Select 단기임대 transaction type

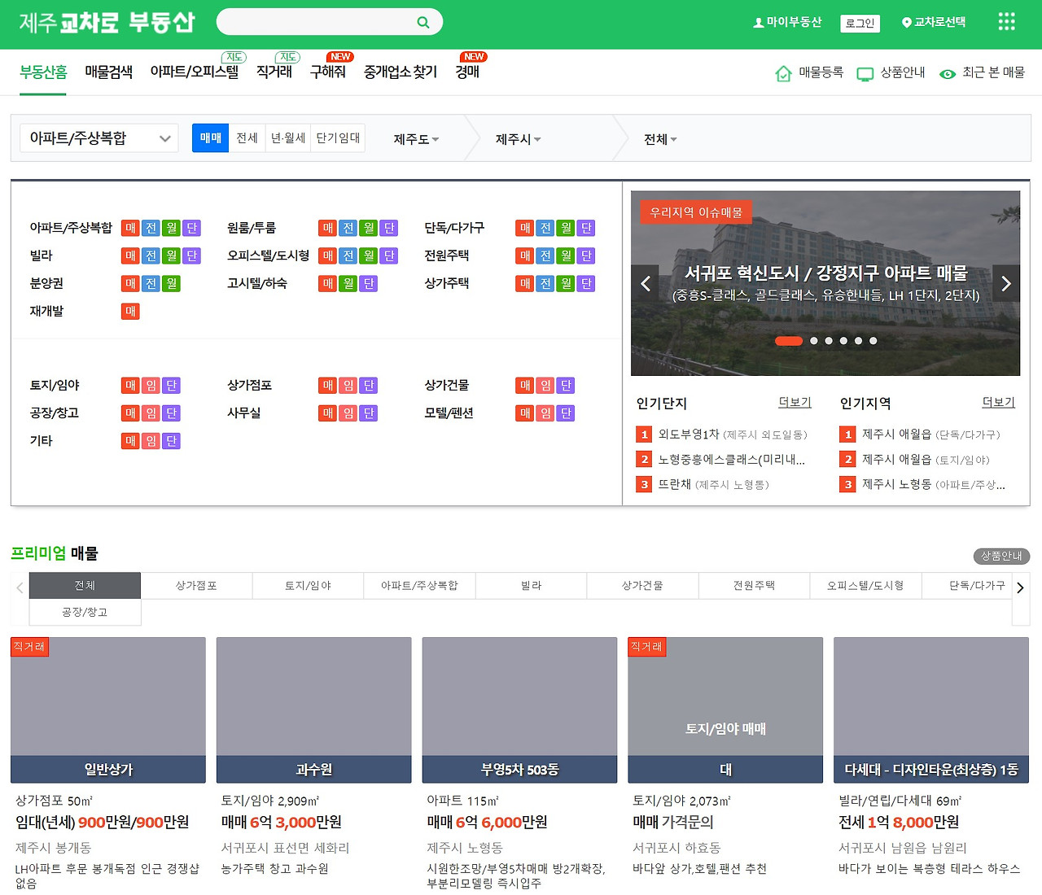(x=338, y=138)
